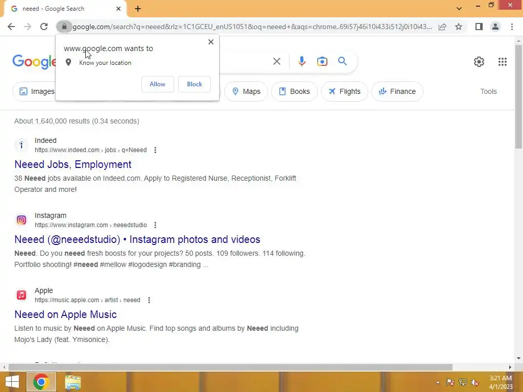
Task: Start voice search with microphone icon
Action: [301, 61]
